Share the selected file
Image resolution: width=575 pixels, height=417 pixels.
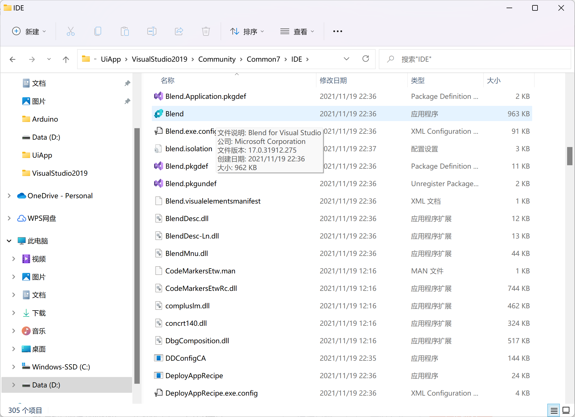click(179, 31)
